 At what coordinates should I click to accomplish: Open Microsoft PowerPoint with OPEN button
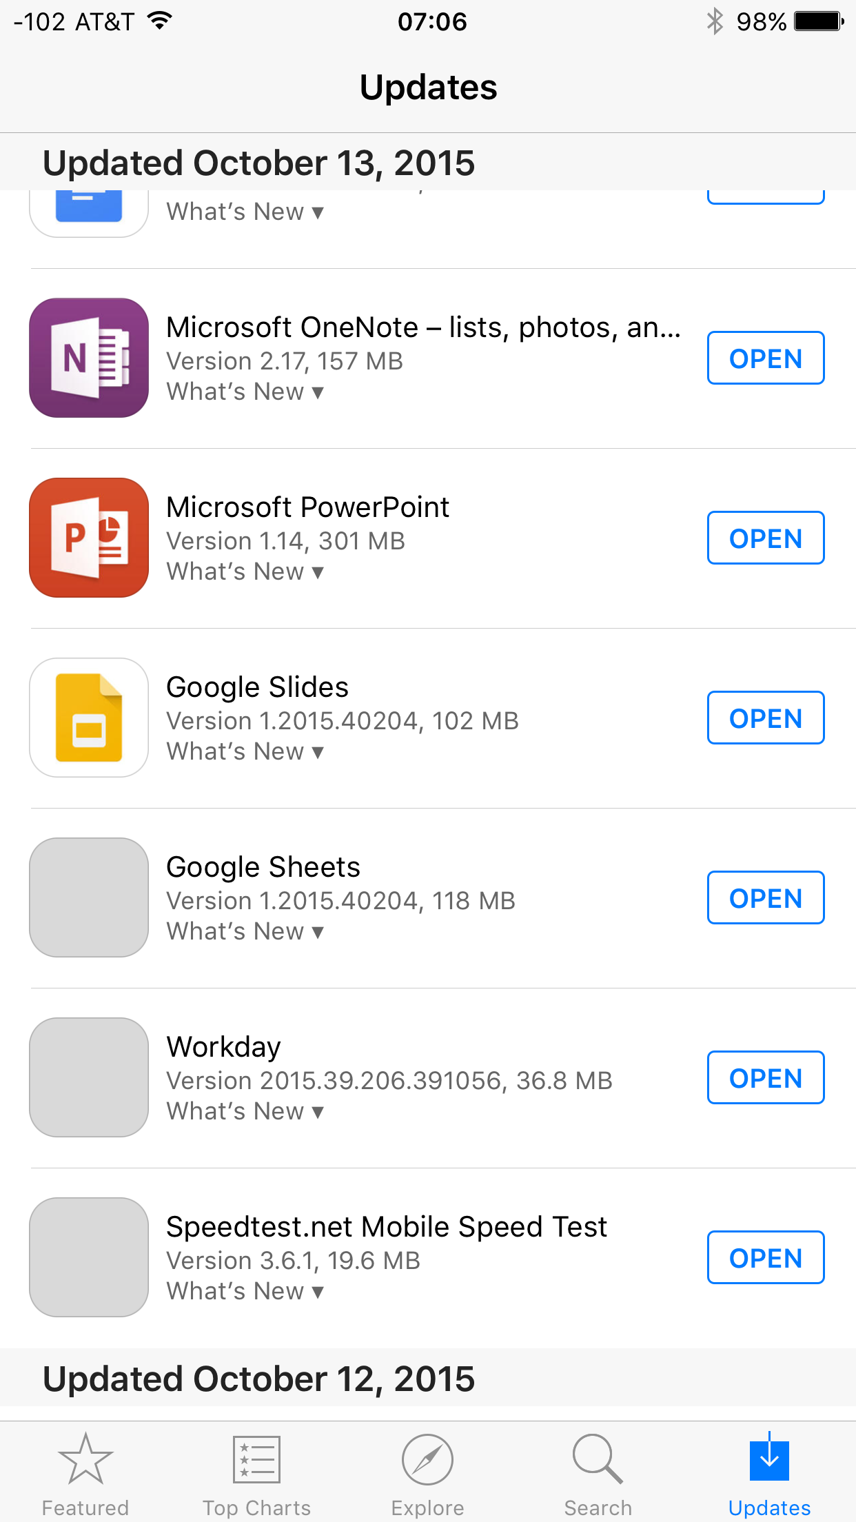[x=766, y=538]
